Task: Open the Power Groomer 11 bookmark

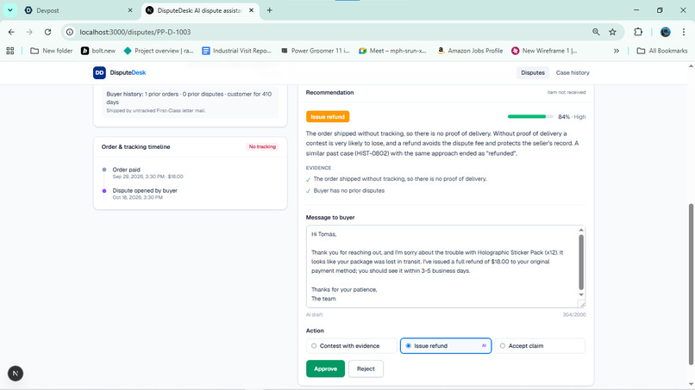Action: tap(315, 51)
